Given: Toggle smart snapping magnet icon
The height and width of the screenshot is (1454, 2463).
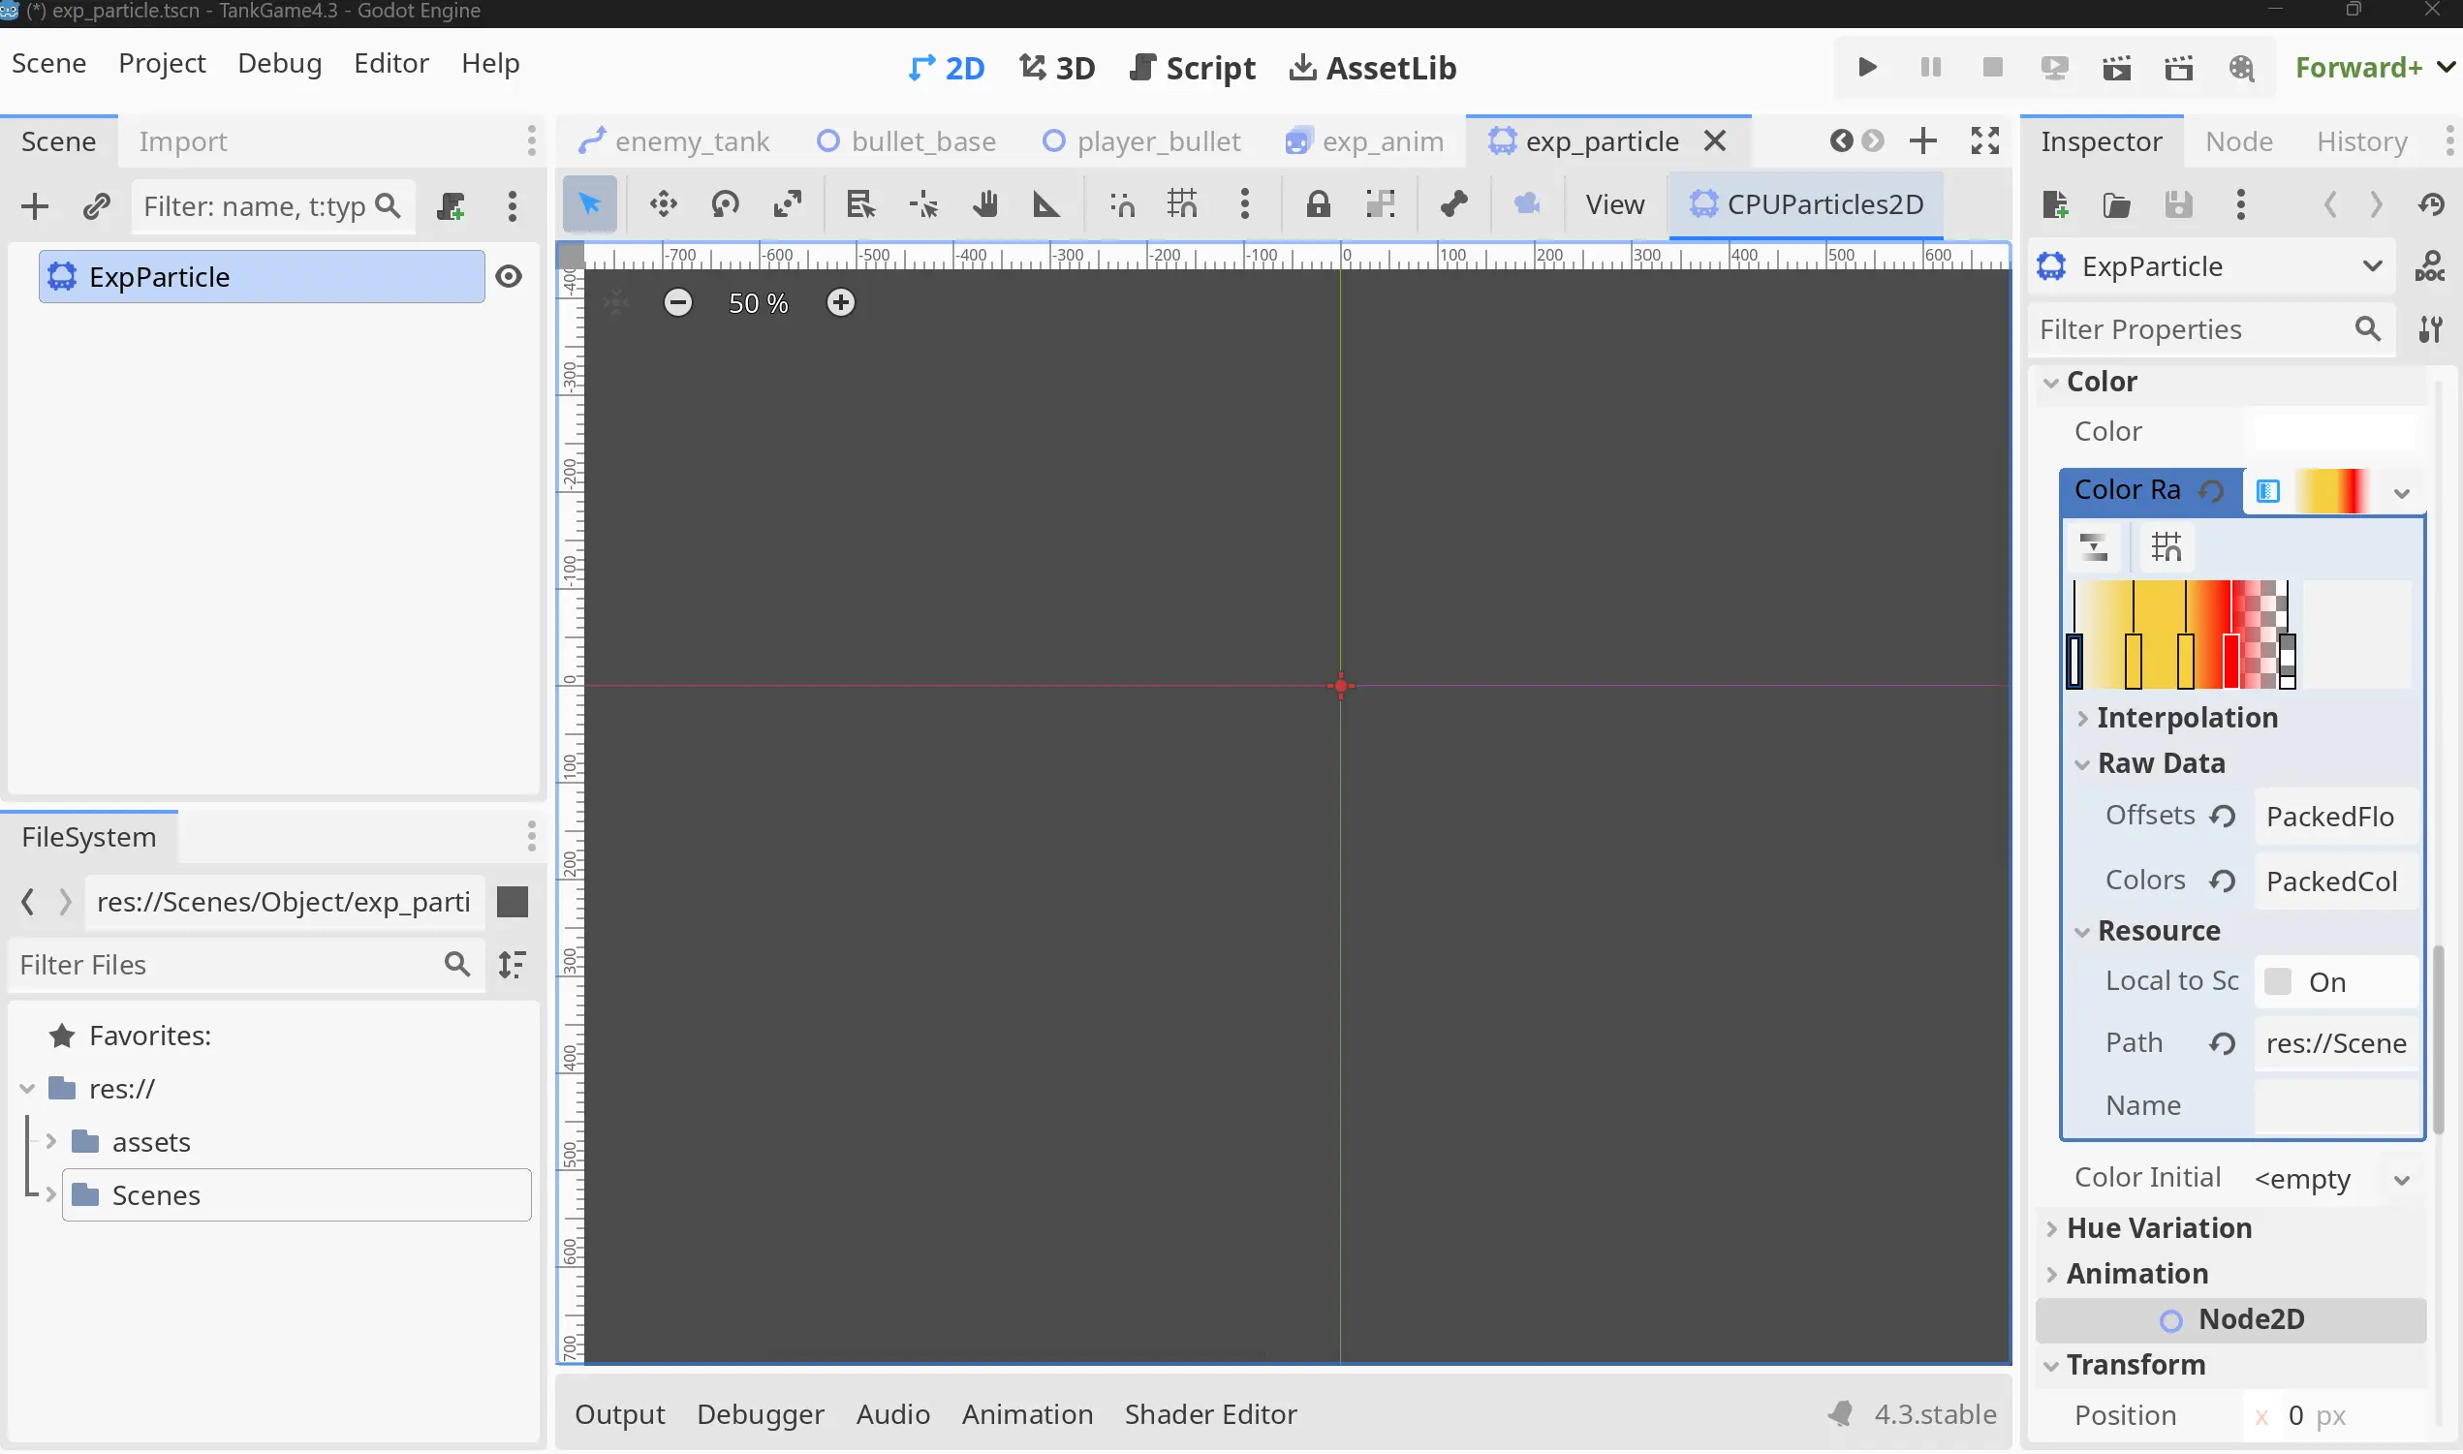Looking at the screenshot, I should [x=1123, y=203].
